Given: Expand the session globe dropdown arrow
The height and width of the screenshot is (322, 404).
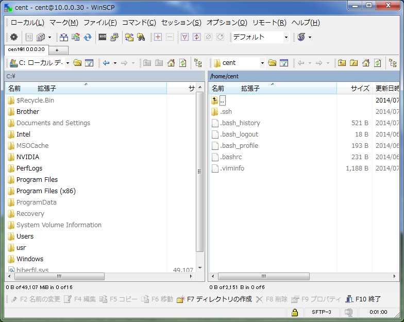Looking at the screenshot, I should (x=310, y=37).
